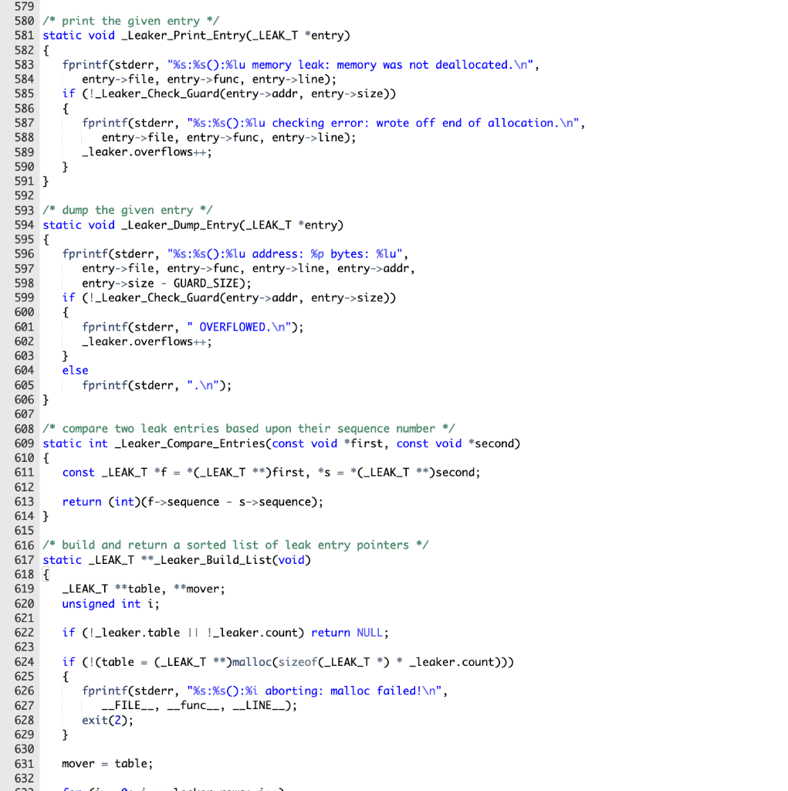Click _Leaker_Check_Guard call on line 585
This screenshot has height=791, width=788.
click(x=245, y=93)
